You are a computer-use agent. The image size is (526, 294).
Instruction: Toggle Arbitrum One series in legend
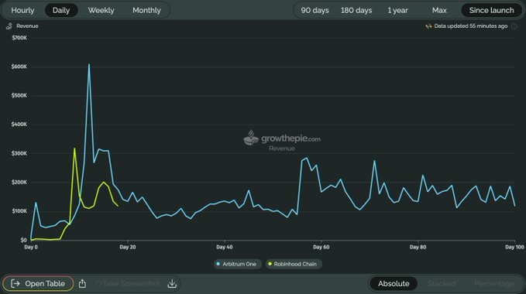[x=237, y=264]
